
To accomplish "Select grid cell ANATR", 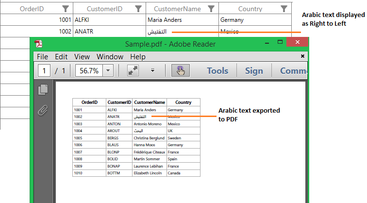I will [110, 32].
